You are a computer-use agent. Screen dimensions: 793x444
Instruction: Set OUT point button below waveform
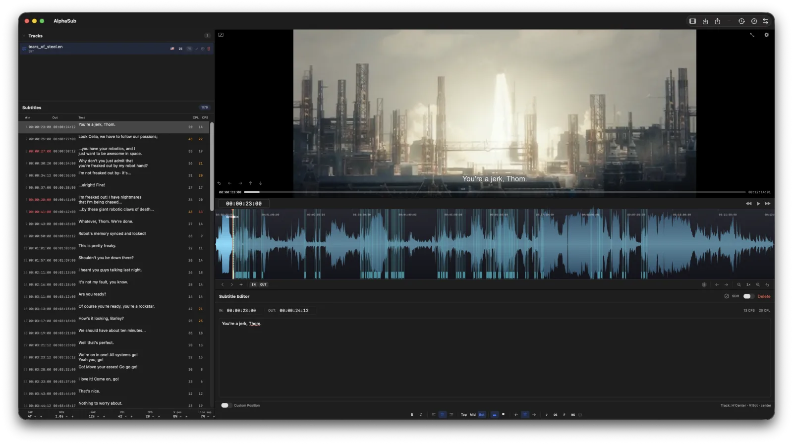point(263,285)
